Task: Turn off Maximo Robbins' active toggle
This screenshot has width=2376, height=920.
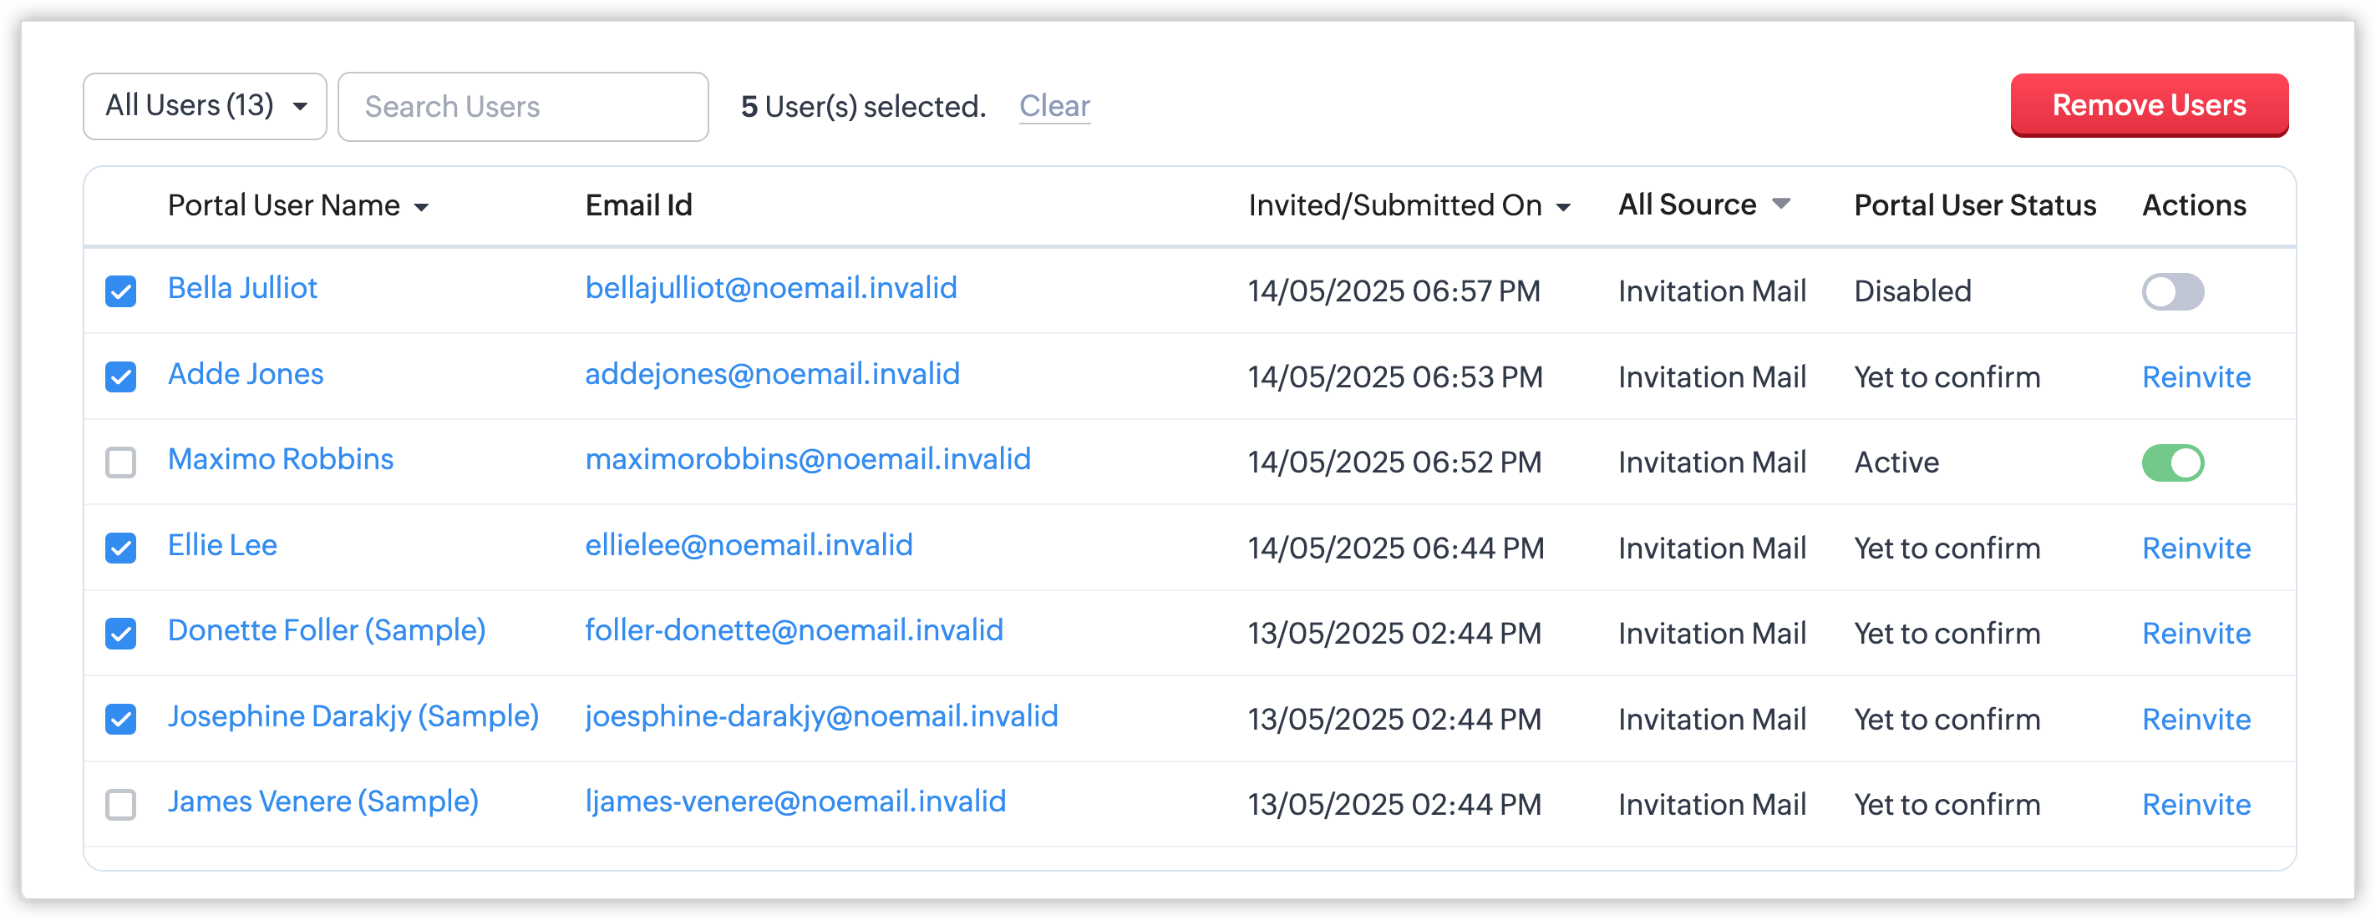Action: 2172,463
